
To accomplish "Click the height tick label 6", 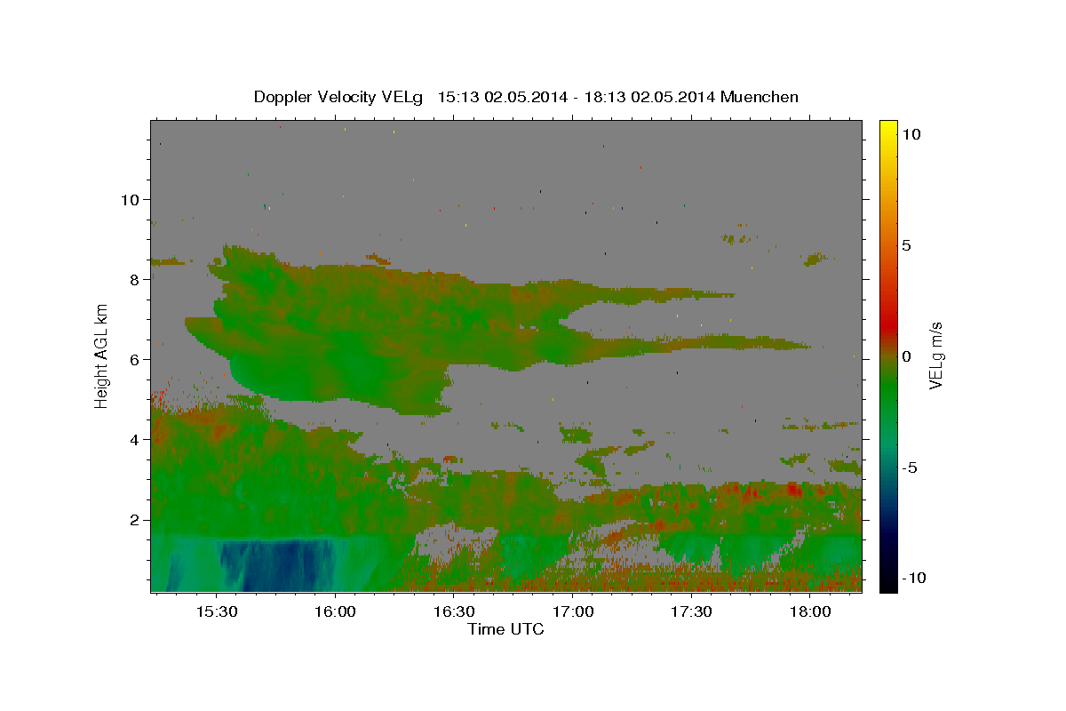I will pyautogui.click(x=135, y=359).
